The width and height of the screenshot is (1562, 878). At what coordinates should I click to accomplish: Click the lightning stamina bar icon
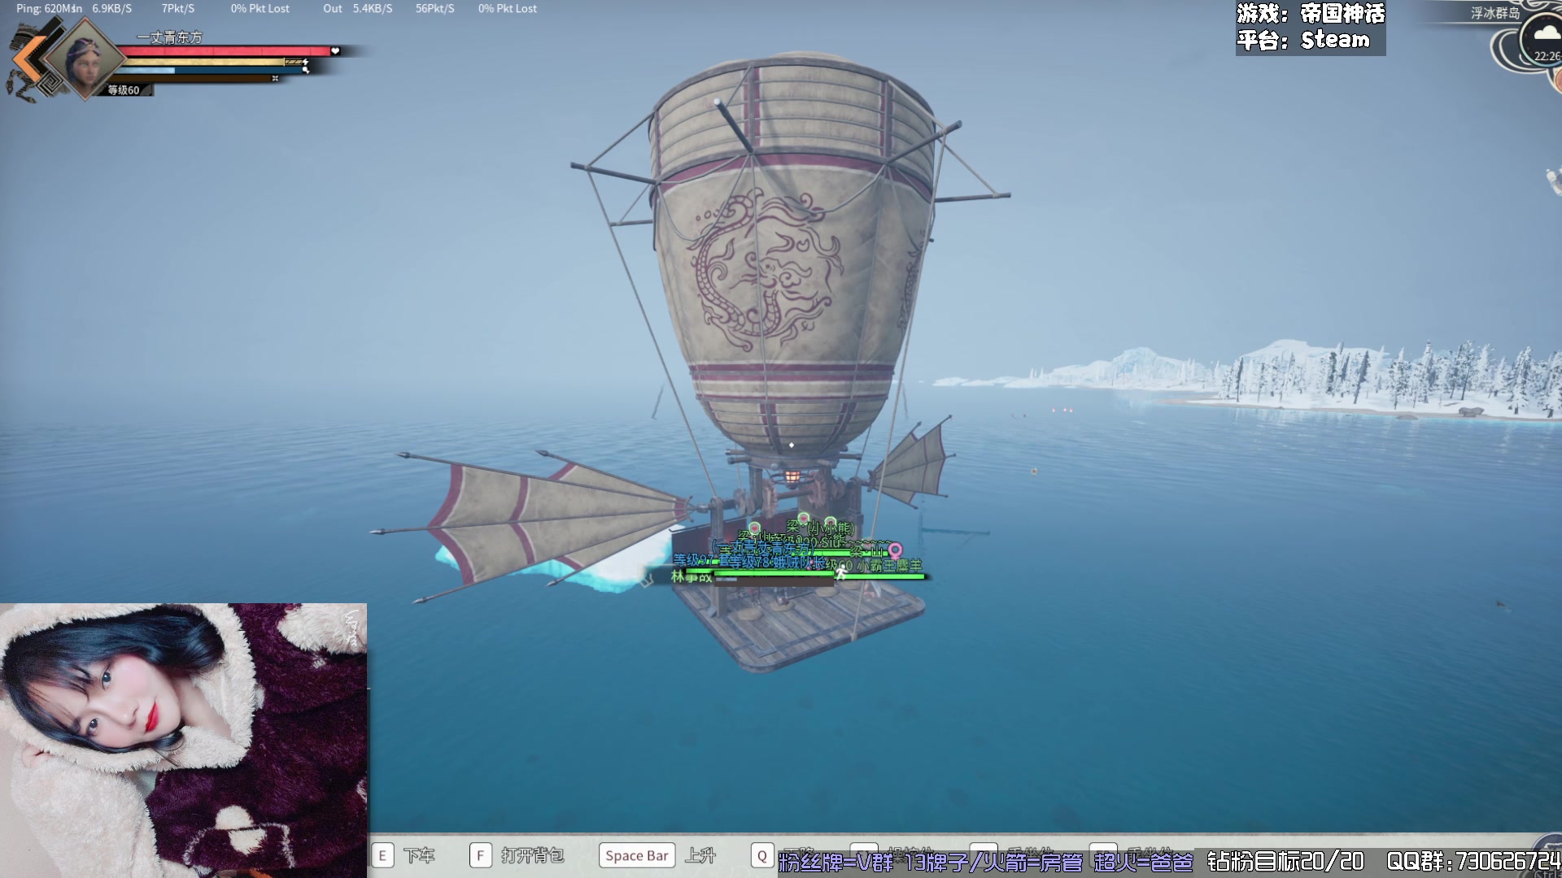pos(305,62)
